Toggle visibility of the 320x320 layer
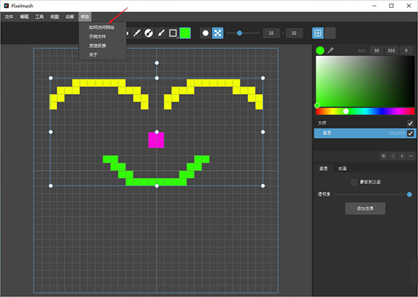Viewport: 418px width, 297px height. click(x=410, y=133)
